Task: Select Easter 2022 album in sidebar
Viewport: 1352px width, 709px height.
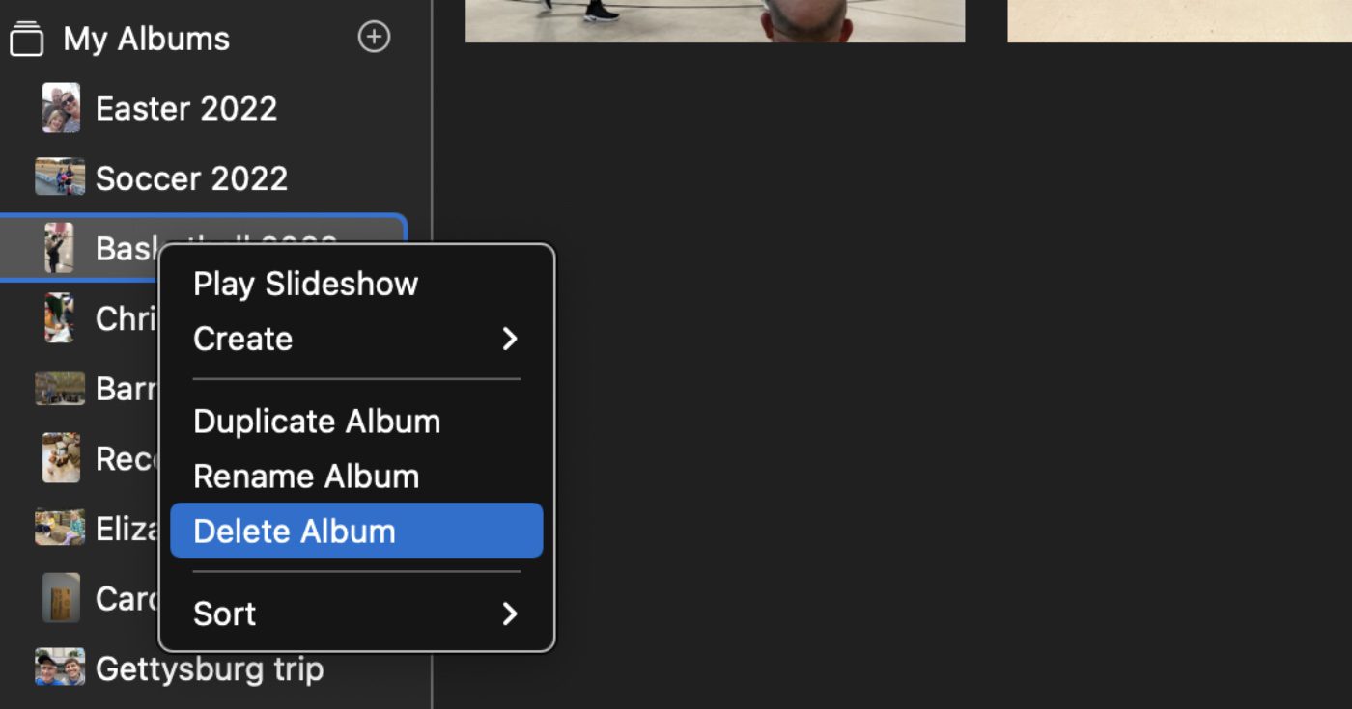Action: [186, 108]
